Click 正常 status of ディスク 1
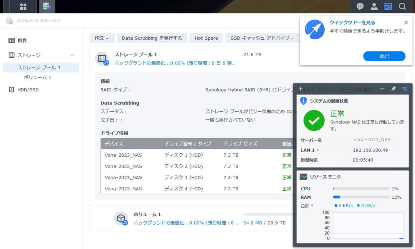The image size is (415, 249). (x=287, y=155)
